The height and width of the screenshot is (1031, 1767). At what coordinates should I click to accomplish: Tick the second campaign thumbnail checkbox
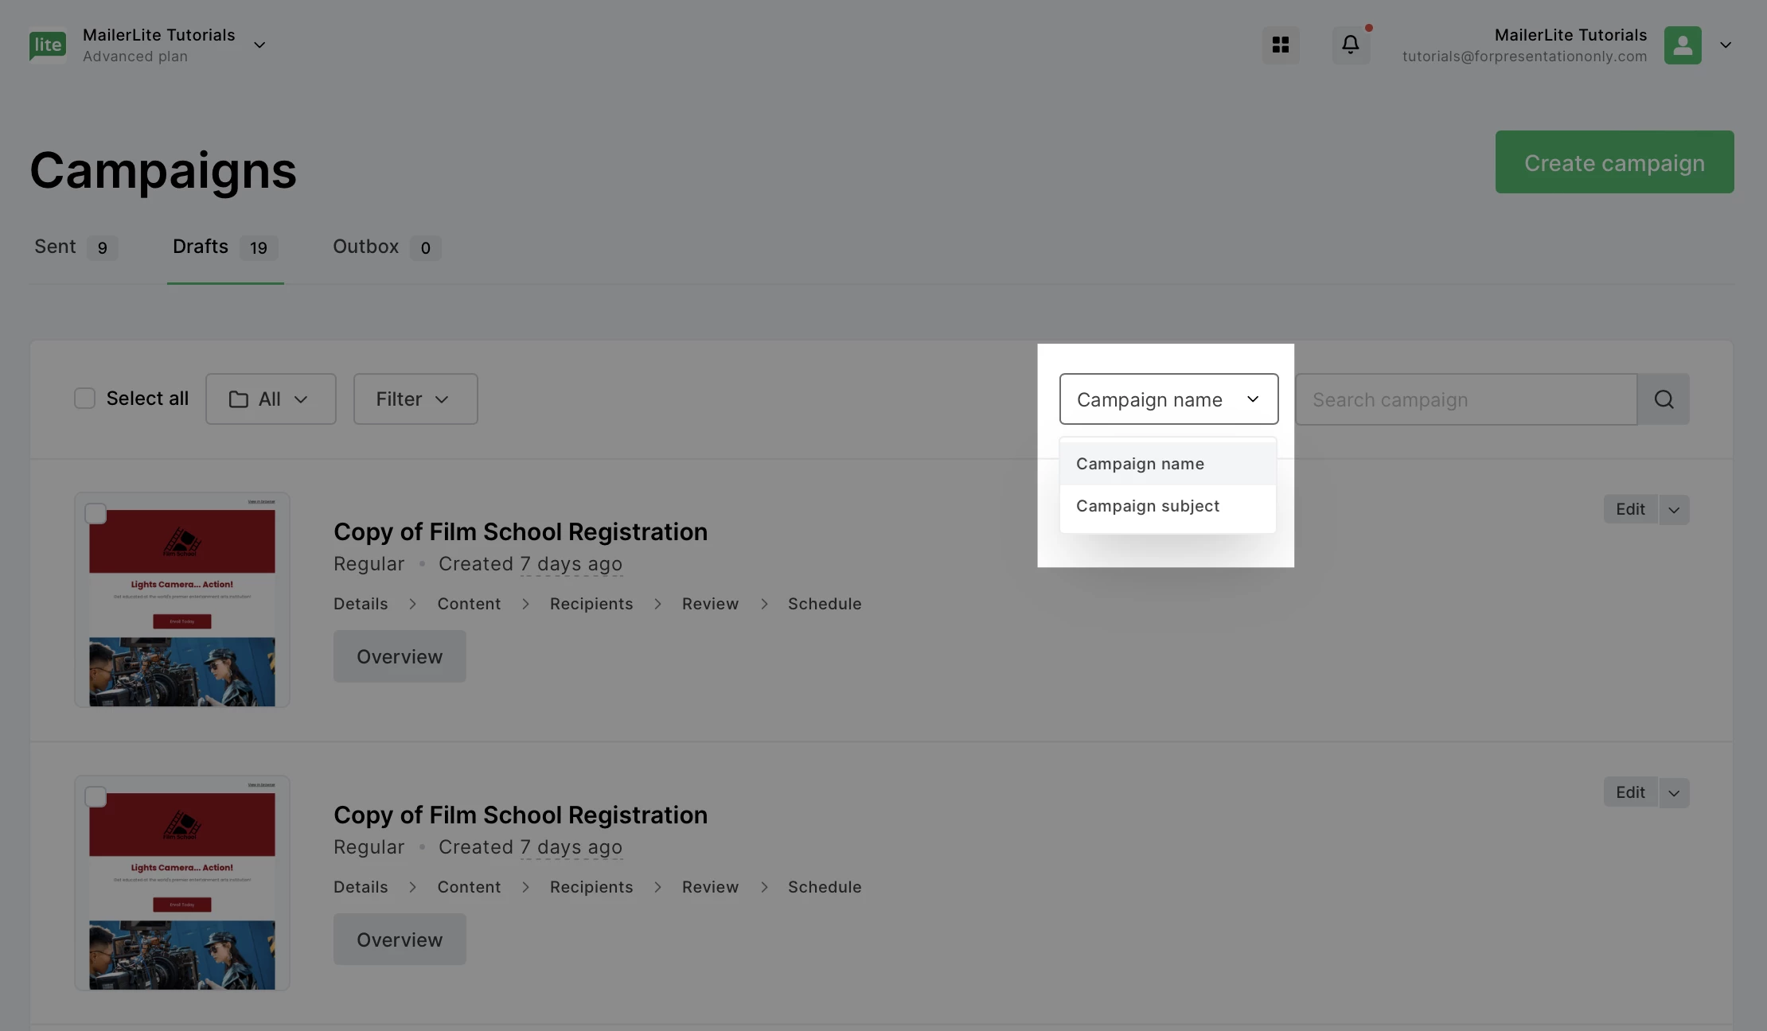click(96, 797)
